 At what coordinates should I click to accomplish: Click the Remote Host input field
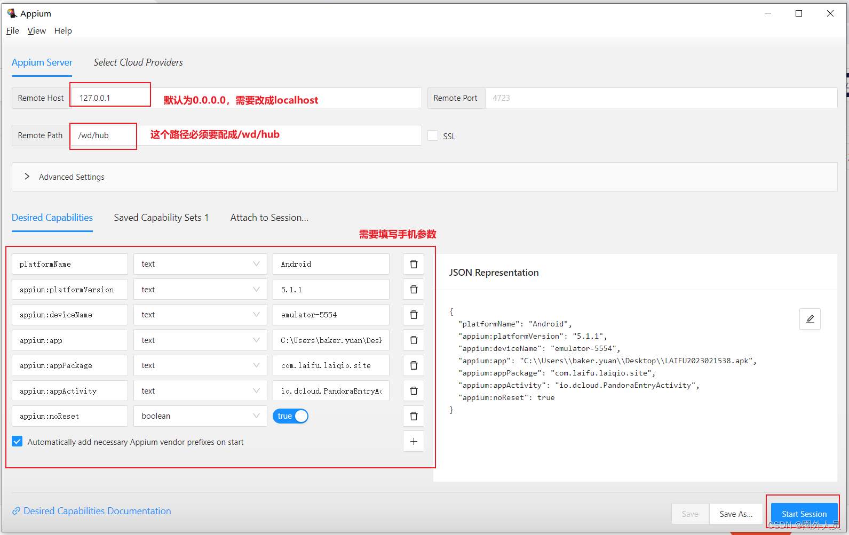(x=246, y=98)
